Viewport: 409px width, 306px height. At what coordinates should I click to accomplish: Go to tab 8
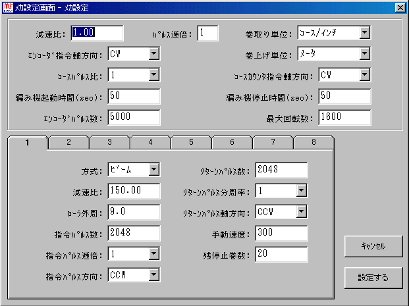pos(314,142)
